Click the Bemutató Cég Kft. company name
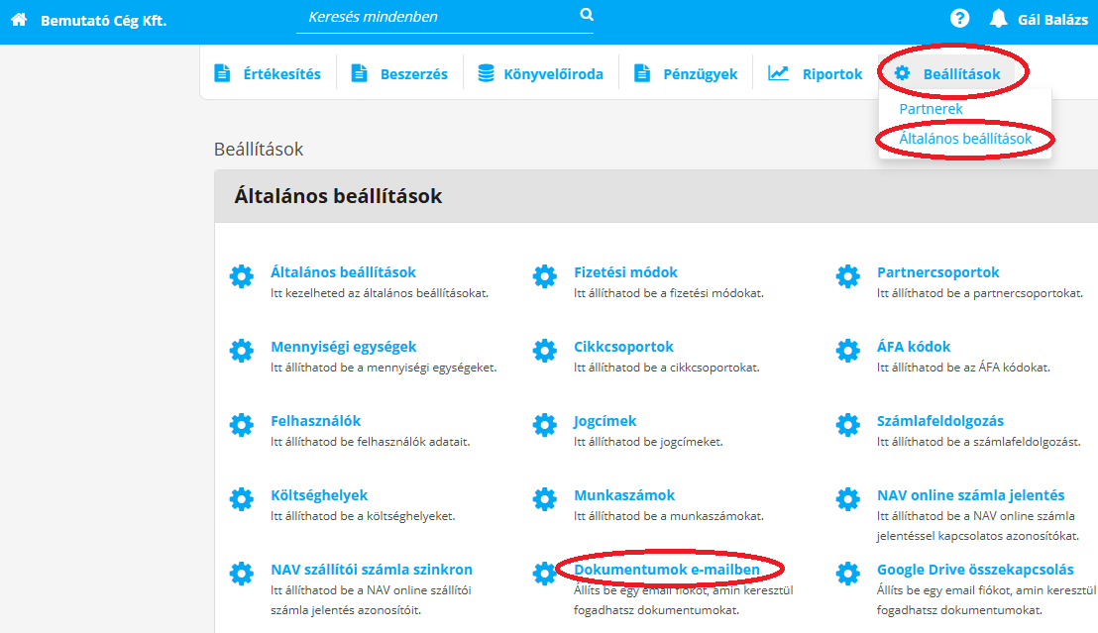The image size is (1098, 633). tap(104, 20)
